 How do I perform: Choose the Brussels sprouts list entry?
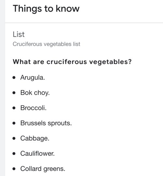coord(46,123)
